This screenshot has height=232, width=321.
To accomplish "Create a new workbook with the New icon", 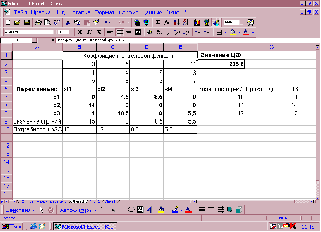I will [8, 22].
